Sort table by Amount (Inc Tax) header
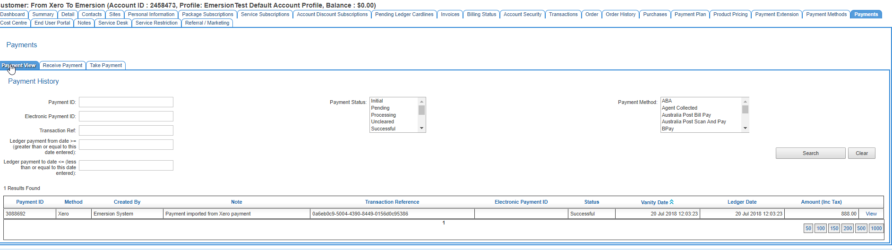 pyautogui.click(x=821, y=202)
